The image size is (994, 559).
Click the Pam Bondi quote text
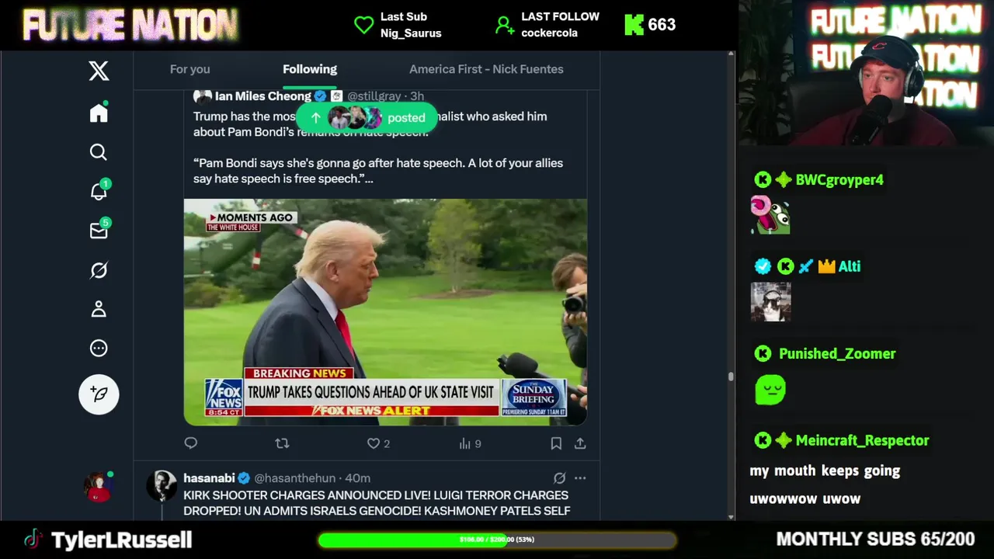click(x=378, y=171)
